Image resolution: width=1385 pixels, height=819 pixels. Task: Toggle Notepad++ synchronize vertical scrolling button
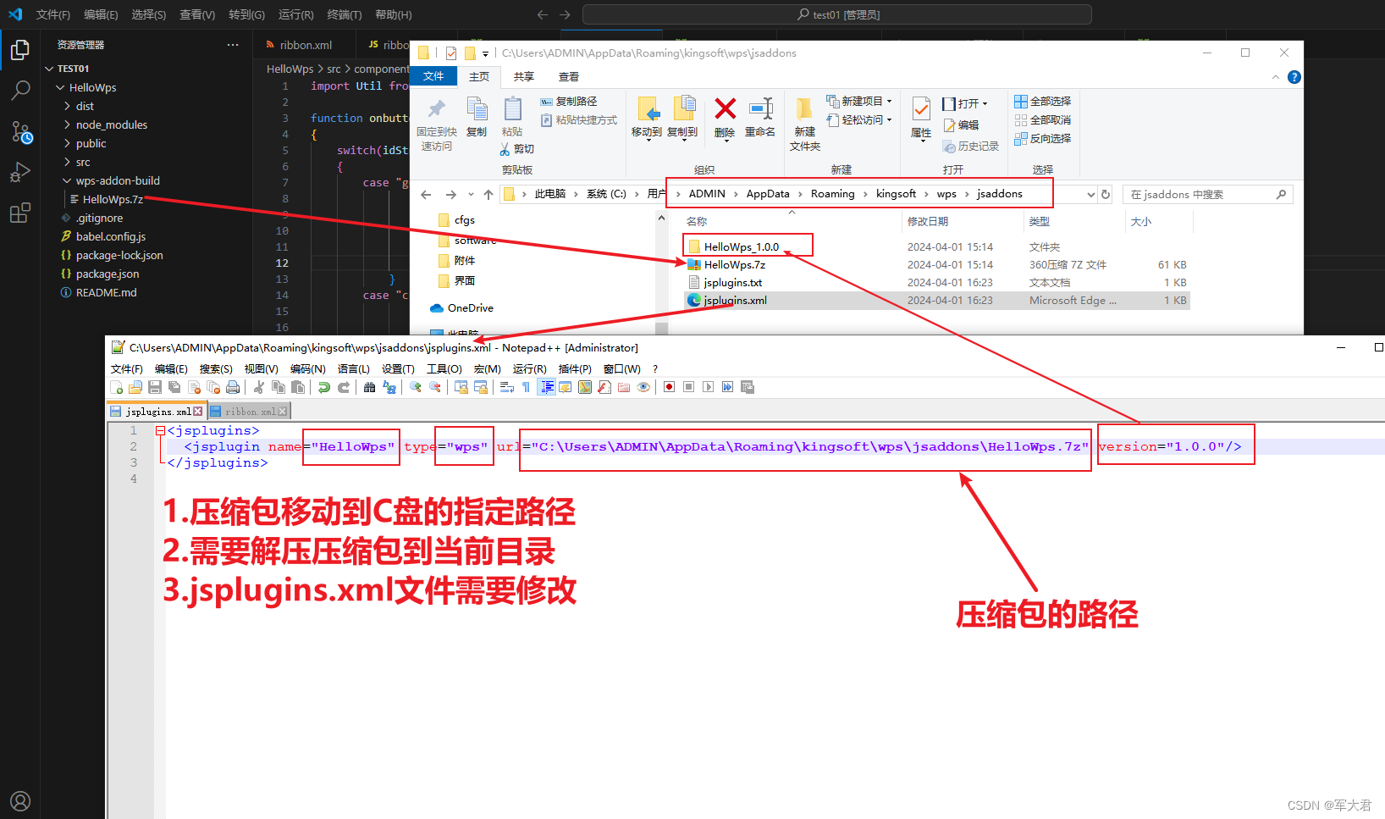pyautogui.click(x=461, y=387)
